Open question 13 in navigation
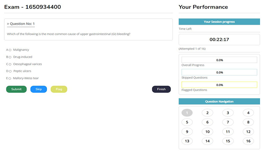 187,141
